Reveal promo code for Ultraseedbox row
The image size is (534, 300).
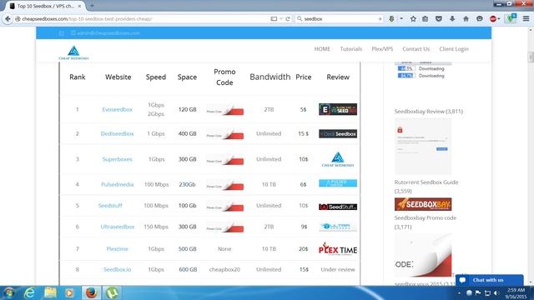point(224,227)
